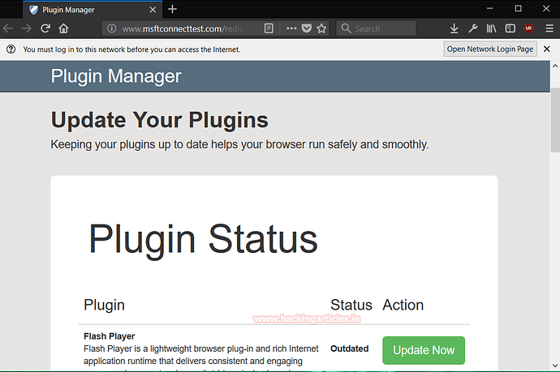Click the uBlock Origin extension icon
560x372 pixels.
click(529, 28)
